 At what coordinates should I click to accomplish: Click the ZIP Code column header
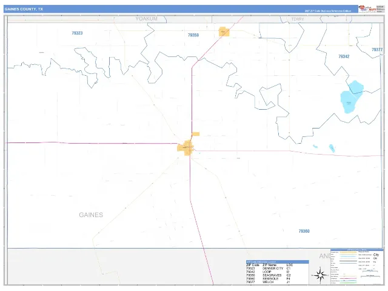[x=253, y=265]
